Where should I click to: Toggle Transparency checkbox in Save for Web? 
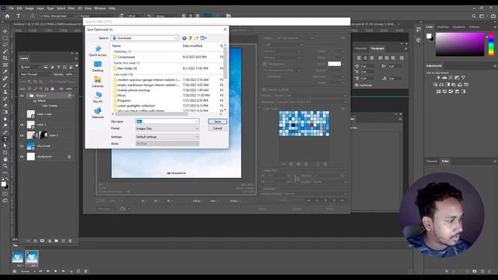tap(265, 64)
